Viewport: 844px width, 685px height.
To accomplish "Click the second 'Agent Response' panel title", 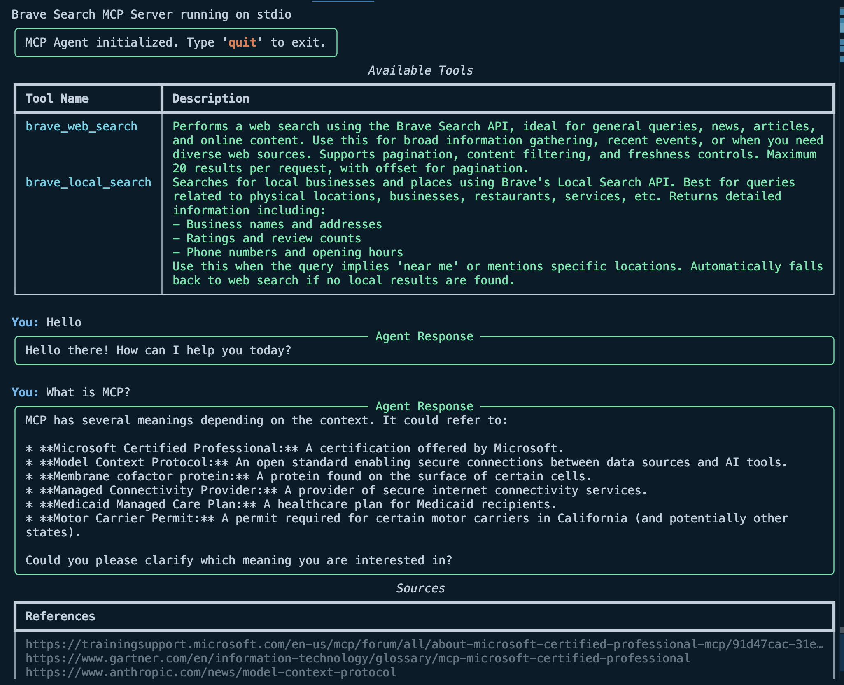I will click(424, 406).
